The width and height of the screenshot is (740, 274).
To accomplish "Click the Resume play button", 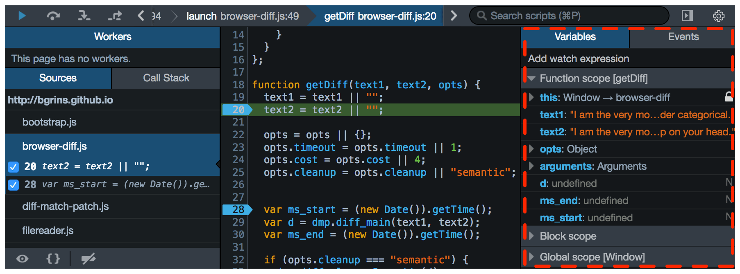I will [22, 16].
